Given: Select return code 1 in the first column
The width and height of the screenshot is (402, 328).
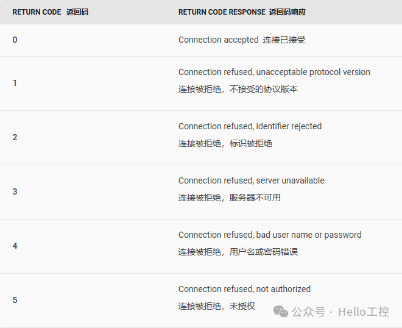Looking at the screenshot, I should [x=15, y=83].
